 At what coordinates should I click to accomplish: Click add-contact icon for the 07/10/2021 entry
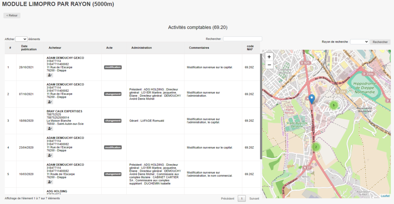(x=50, y=102)
